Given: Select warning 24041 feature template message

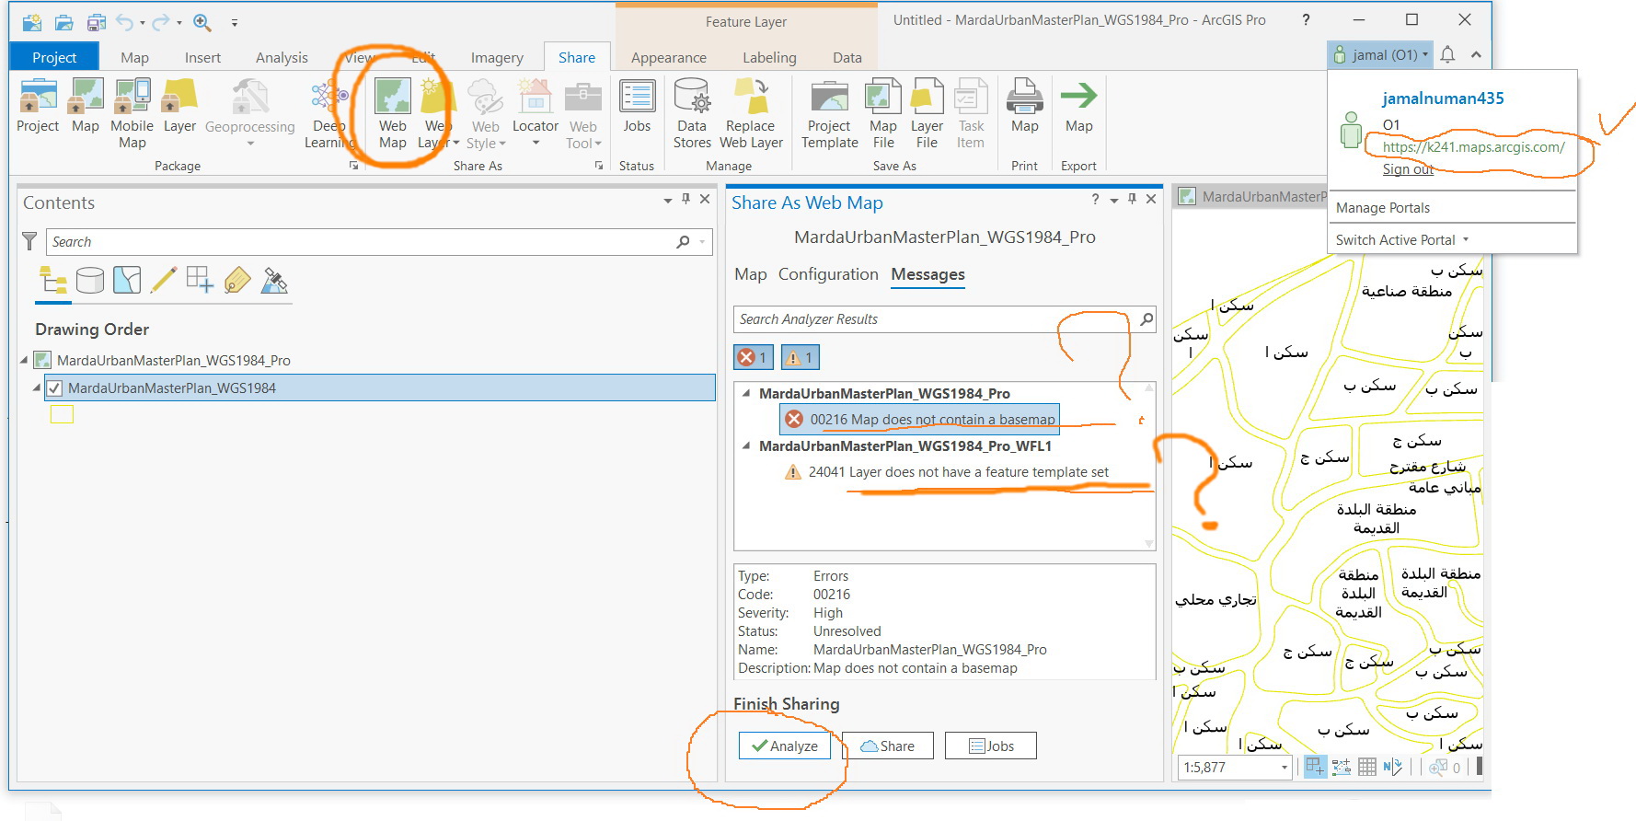Looking at the screenshot, I should [948, 472].
